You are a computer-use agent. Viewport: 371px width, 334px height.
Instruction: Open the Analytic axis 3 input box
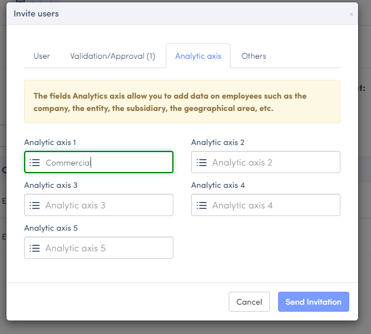click(106, 205)
